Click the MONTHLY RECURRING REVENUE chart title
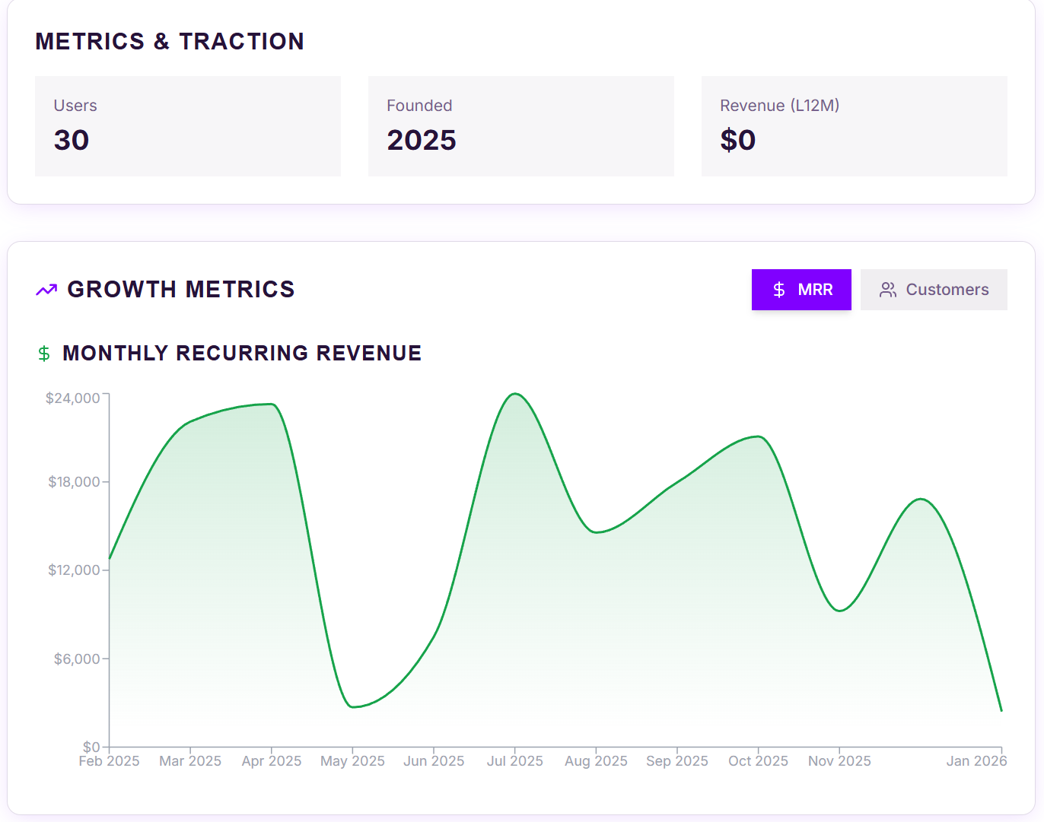The height and width of the screenshot is (822, 1044). pos(241,353)
